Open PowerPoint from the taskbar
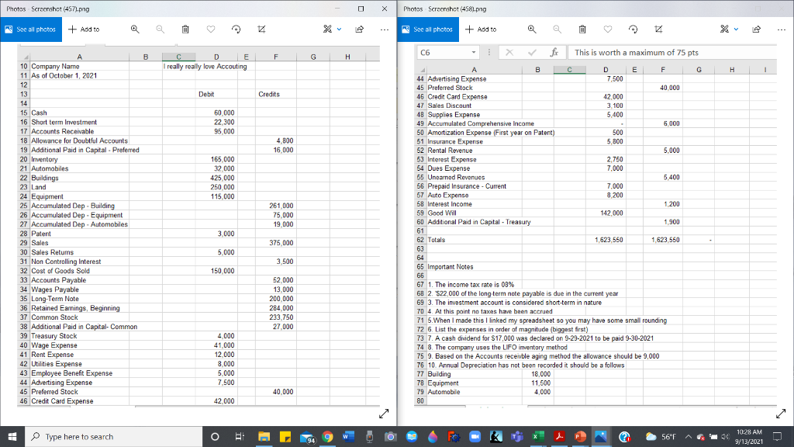794x447 pixels. tap(580, 436)
